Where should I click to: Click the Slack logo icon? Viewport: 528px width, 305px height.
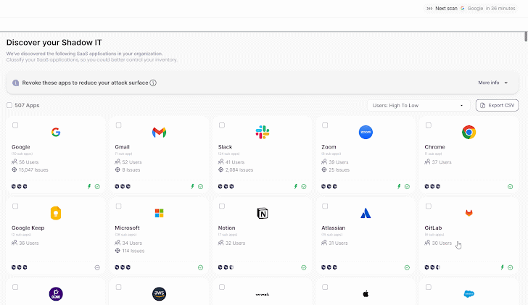(x=263, y=132)
